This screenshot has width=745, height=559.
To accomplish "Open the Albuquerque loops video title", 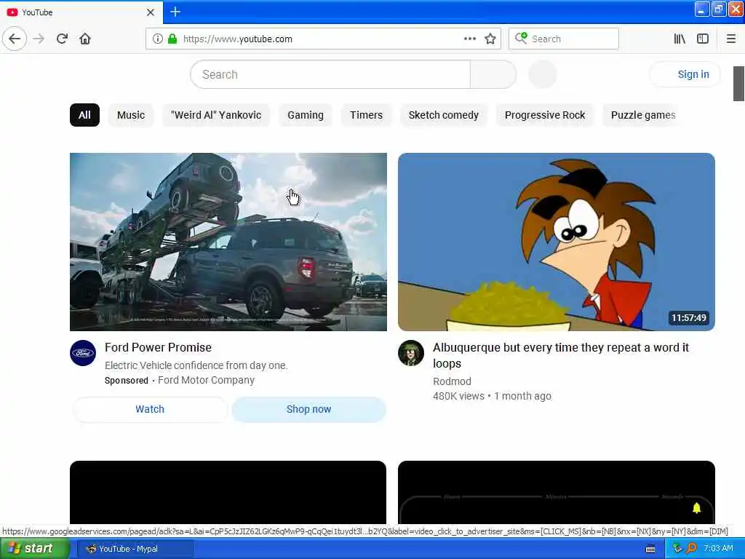I will [561, 355].
